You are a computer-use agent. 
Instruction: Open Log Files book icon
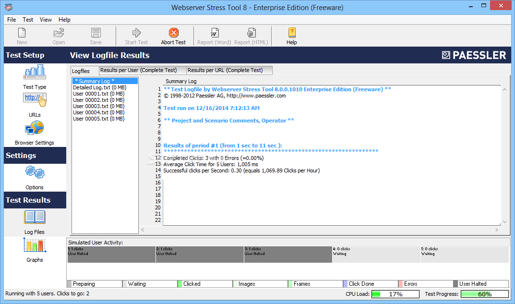click(35, 217)
